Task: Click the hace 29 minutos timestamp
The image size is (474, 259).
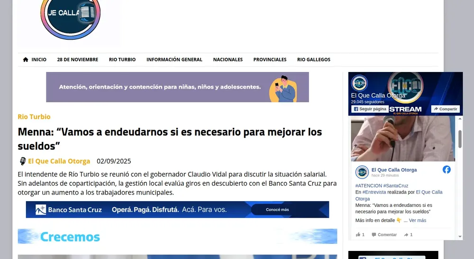Action: tap(385, 175)
